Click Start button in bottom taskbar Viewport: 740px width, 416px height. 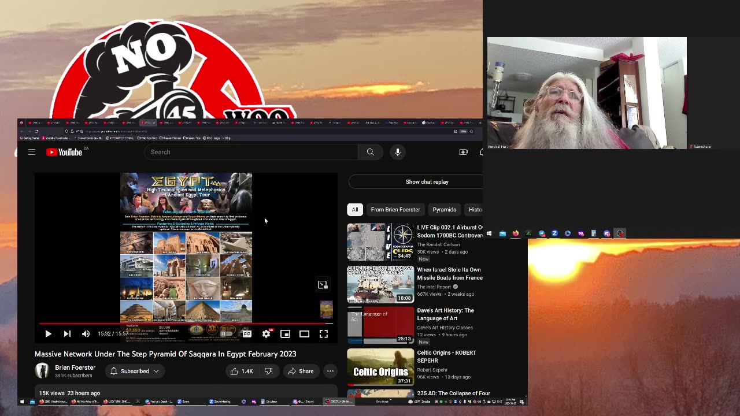click(x=22, y=402)
